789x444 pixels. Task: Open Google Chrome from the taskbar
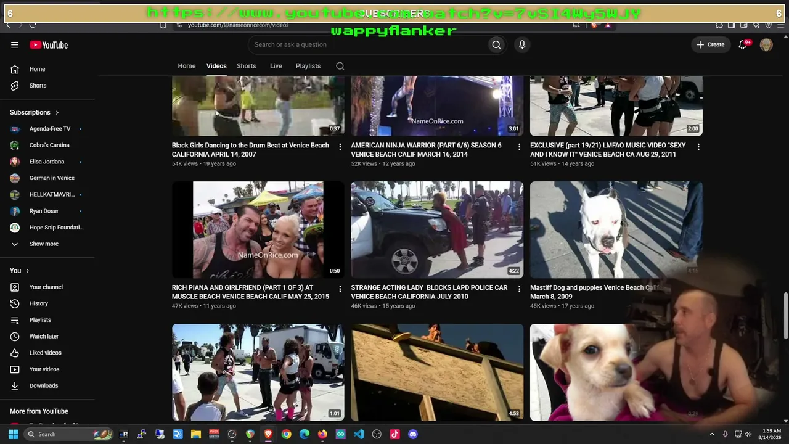pyautogui.click(x=286, y=434)
